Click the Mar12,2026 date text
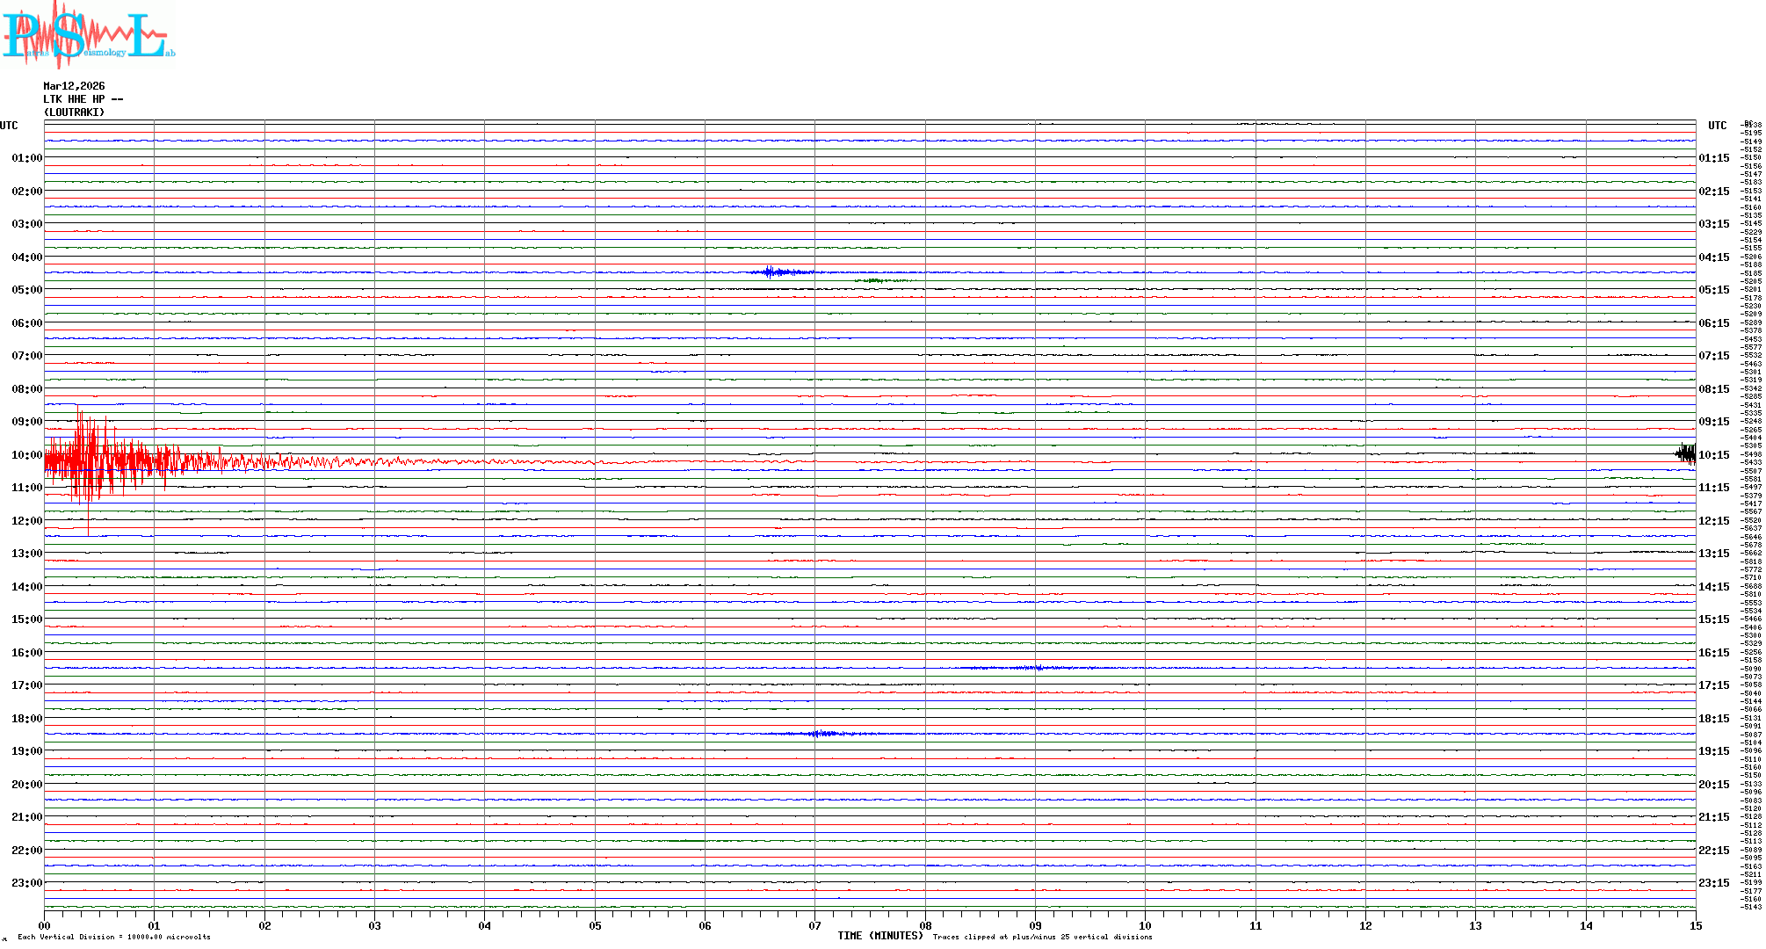Viewport: 1766px width, 949px height. (74, 86)
